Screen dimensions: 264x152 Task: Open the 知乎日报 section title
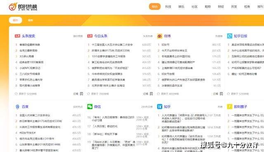pyautogui.click(x=240, y=36)
